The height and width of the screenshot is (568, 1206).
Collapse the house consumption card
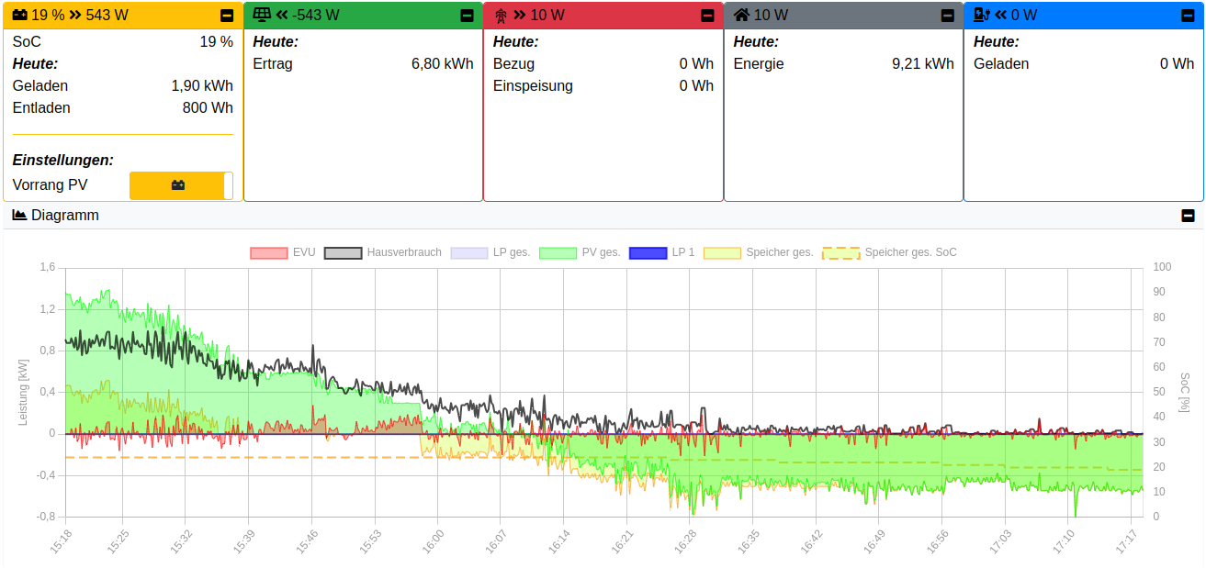(x=947, y=16)
